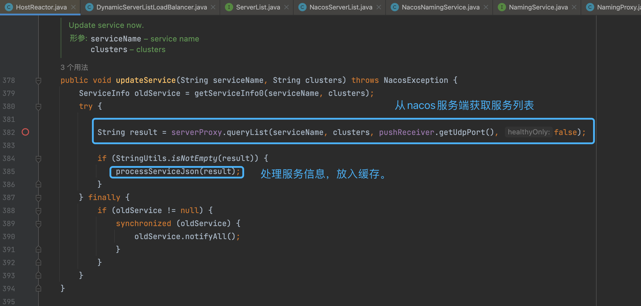Click class icon on NacosNamingService.java tab

[x=394, y=7]
